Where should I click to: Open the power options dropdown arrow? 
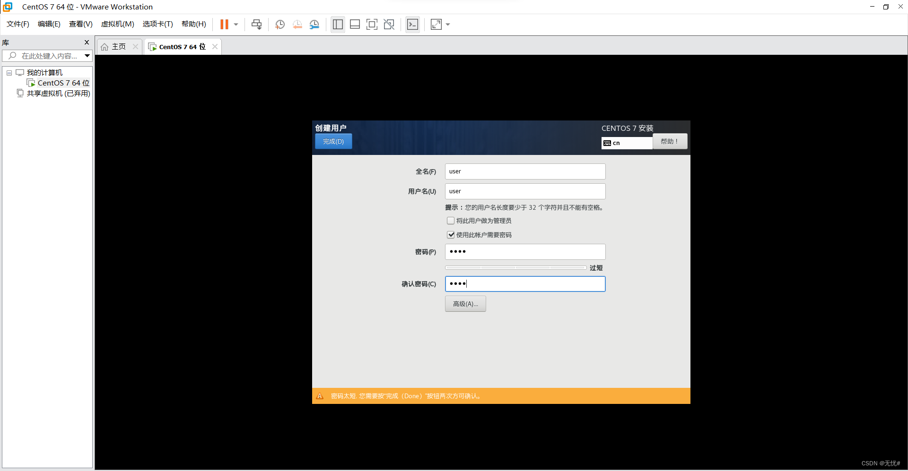point(236,25)
